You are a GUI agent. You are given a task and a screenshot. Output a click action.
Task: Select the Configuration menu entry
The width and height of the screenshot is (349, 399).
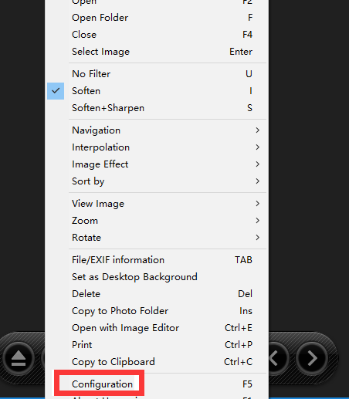(157, 384)
